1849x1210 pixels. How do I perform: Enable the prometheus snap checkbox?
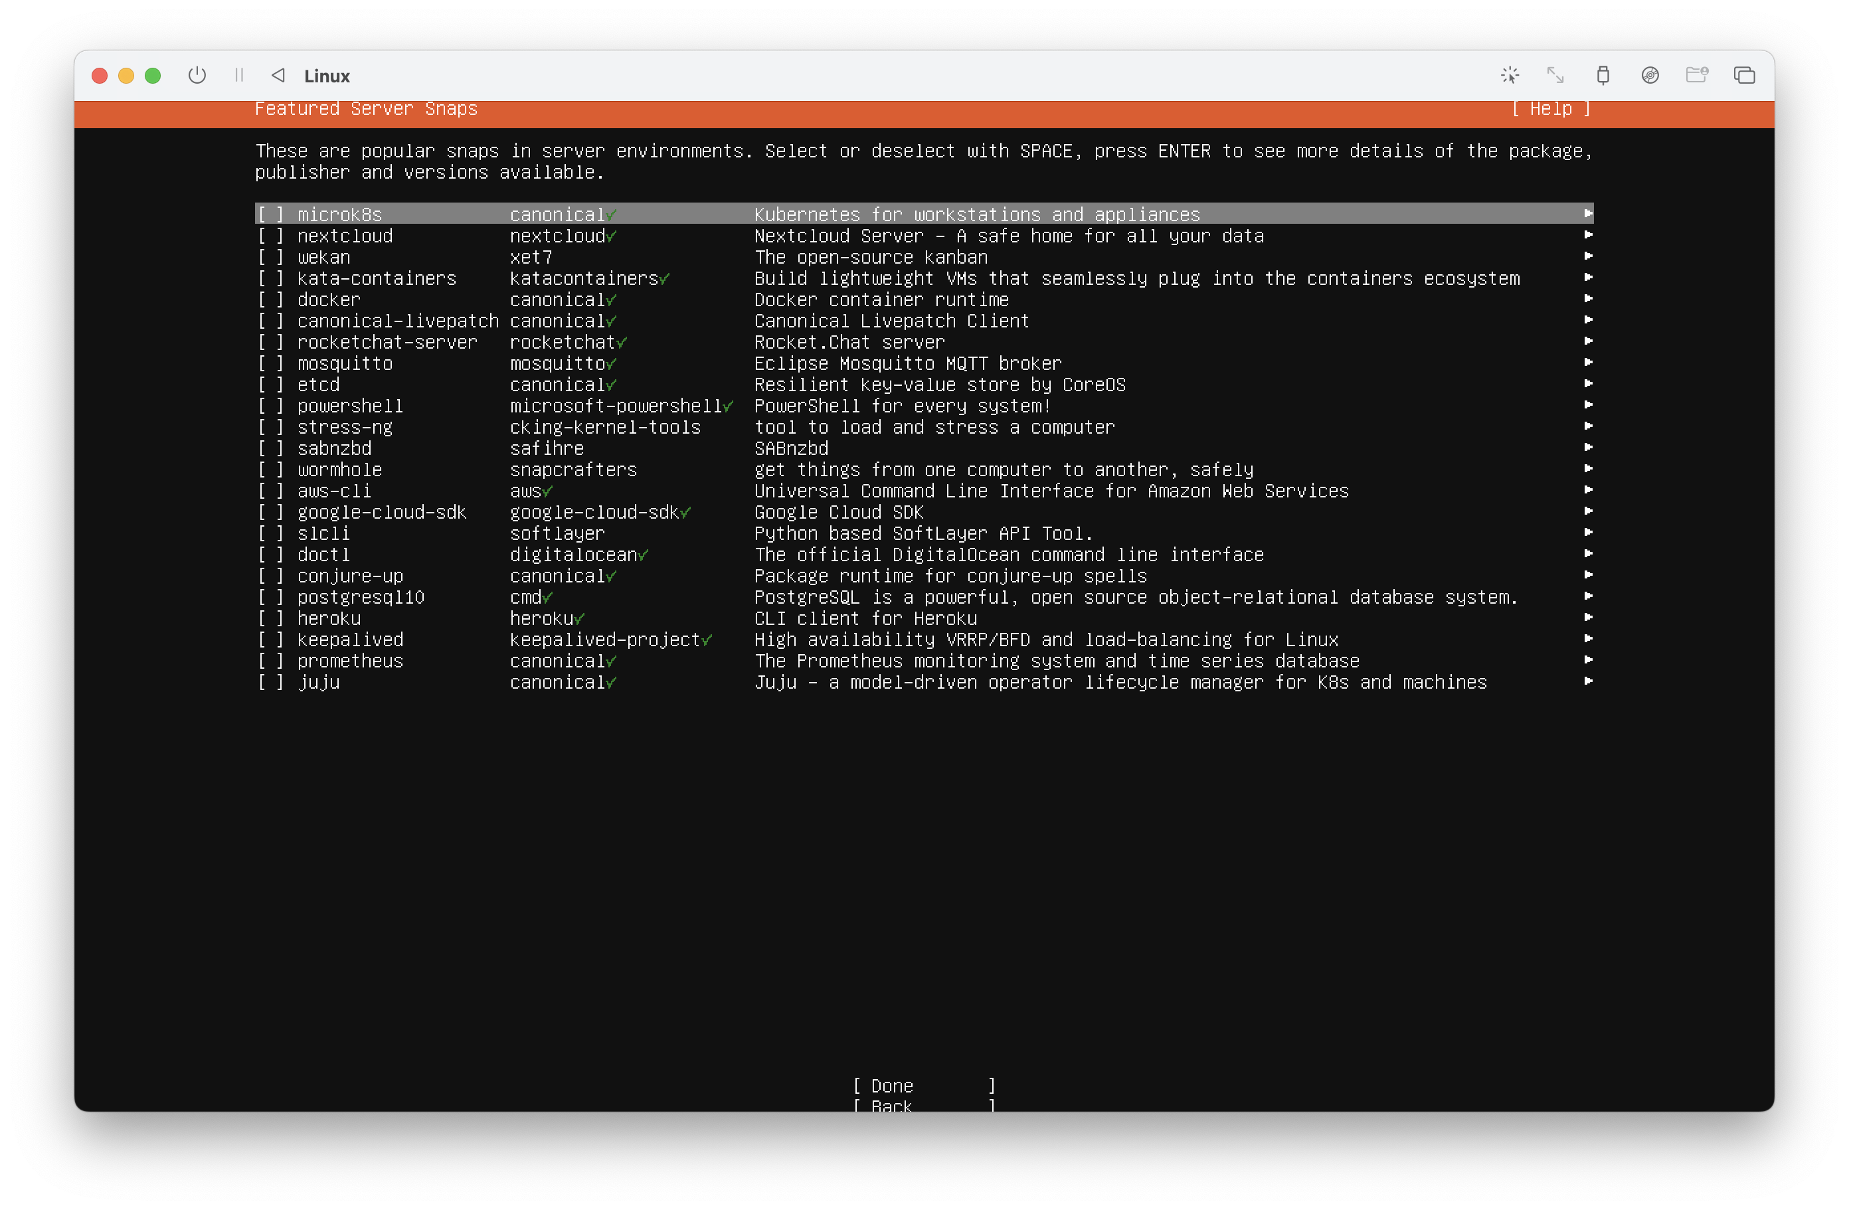point(270,661)
